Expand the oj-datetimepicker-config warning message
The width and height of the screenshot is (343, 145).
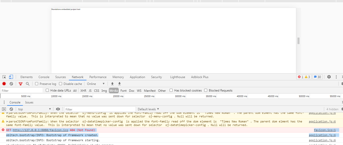(x=7, y=121)
